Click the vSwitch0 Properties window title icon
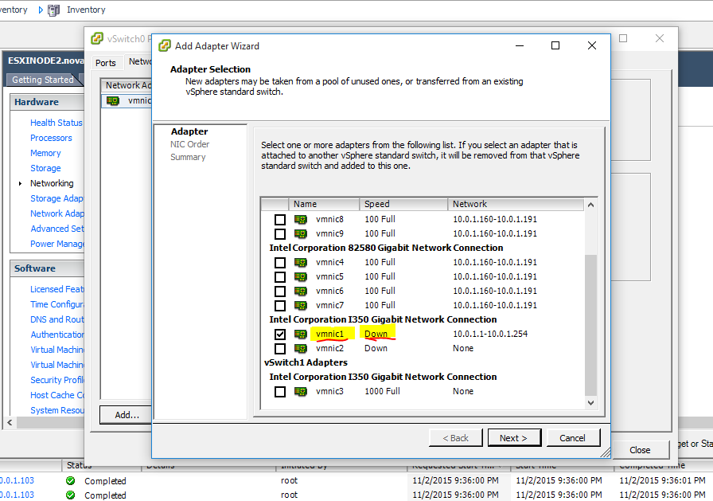Viewport: 713px width, 501px height. coord(97,39)
